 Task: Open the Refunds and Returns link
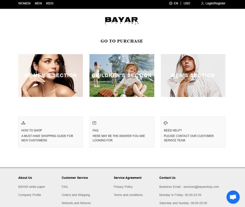click(76, 203)
